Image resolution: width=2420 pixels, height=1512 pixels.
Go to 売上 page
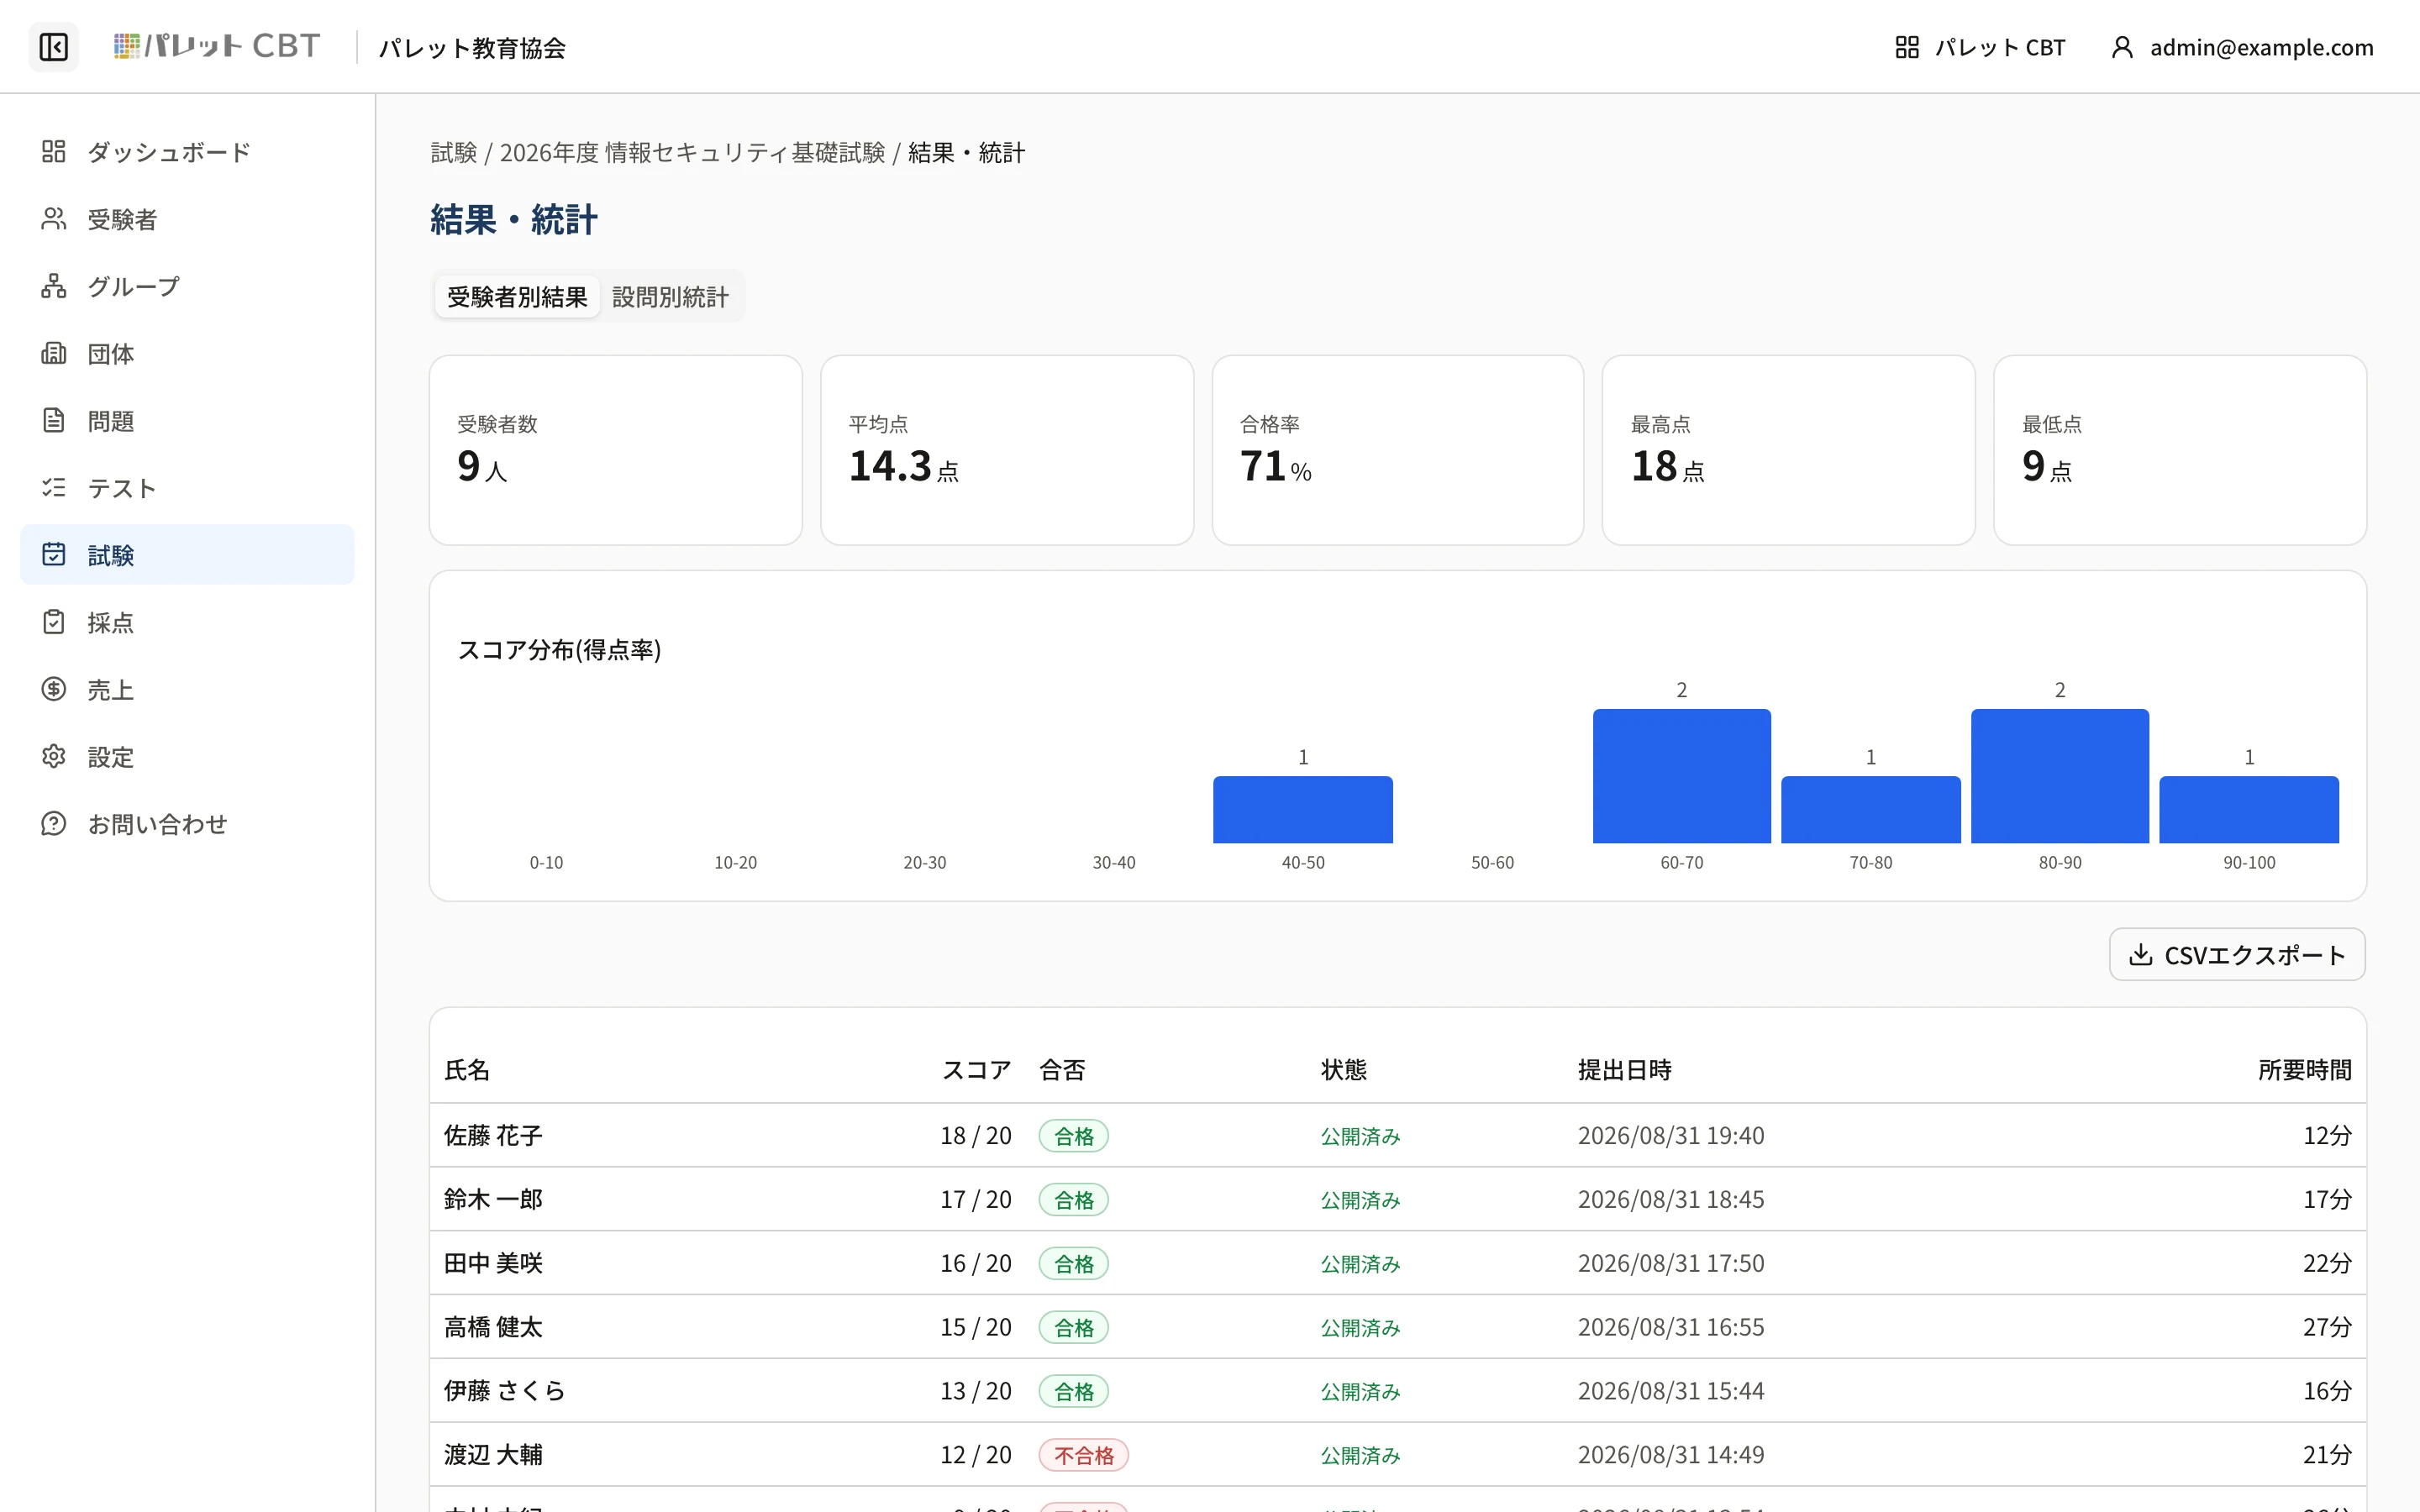[x=187, y=689]
